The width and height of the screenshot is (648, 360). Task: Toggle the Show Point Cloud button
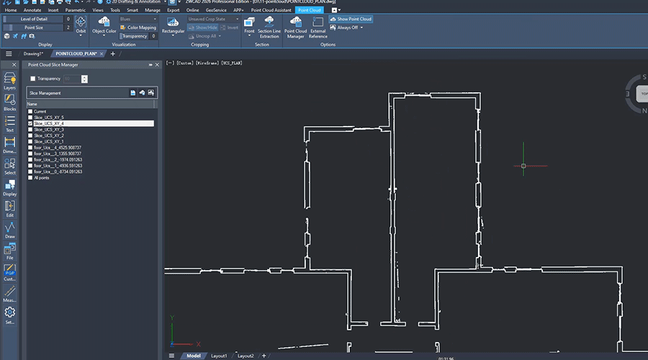(351, 19)
